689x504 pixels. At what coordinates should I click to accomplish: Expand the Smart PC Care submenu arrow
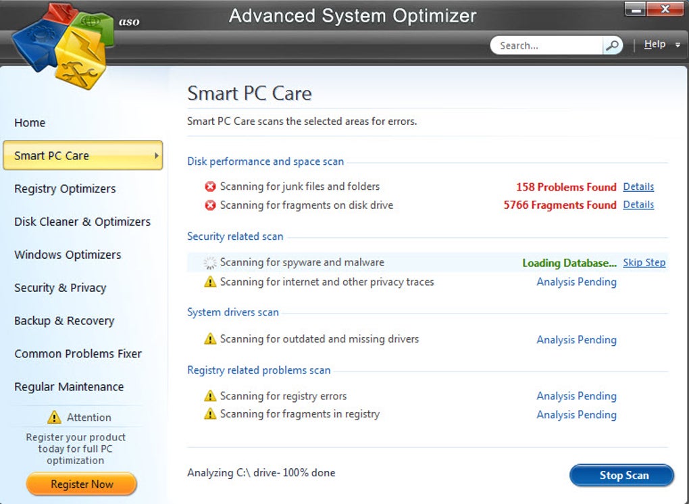tap(157, 155)
